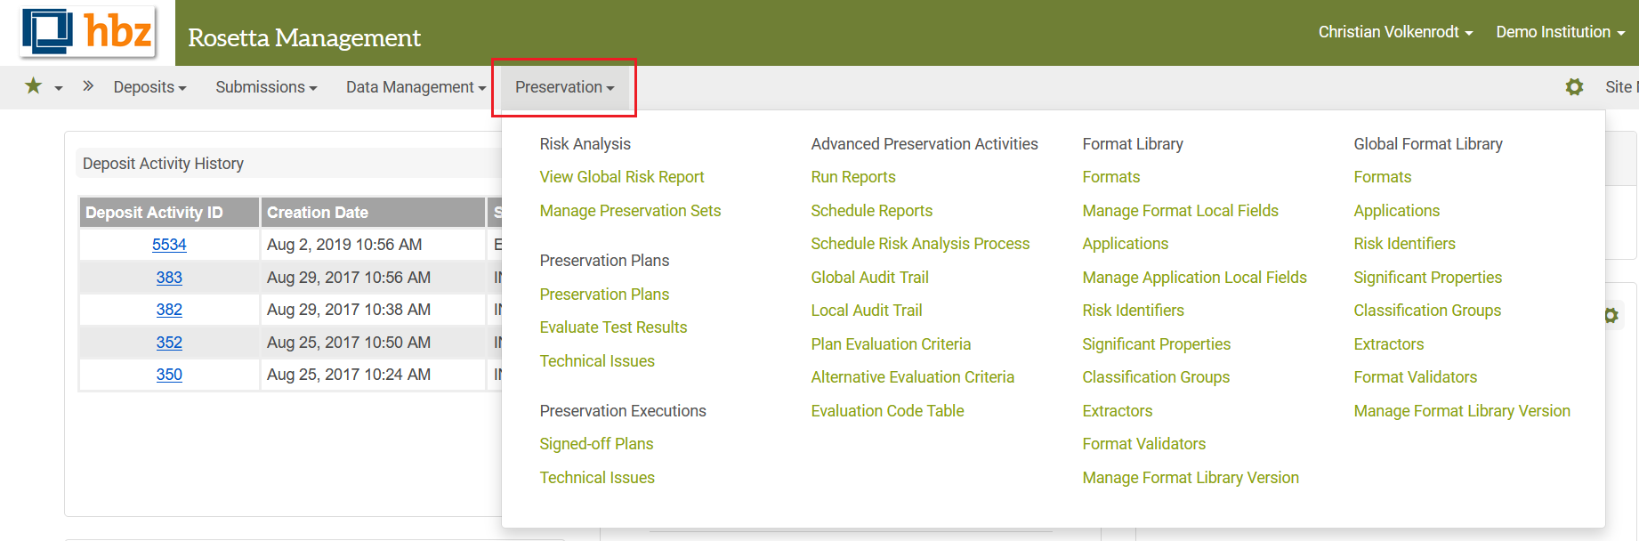
Task: Open Global Audit Trail
Action: tap(869, 278)
